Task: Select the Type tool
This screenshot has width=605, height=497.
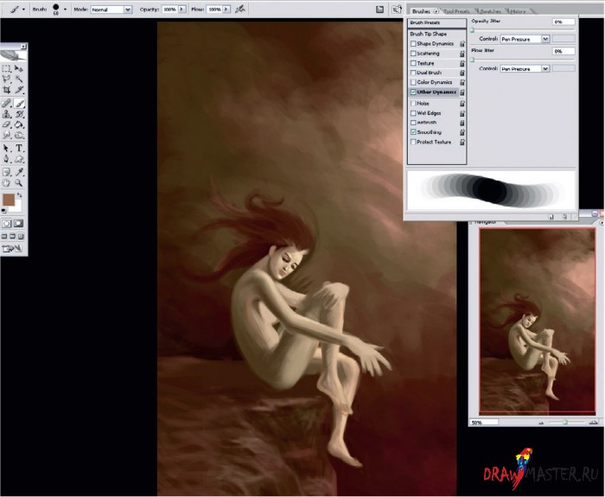Action: click(x=19, y=148)
